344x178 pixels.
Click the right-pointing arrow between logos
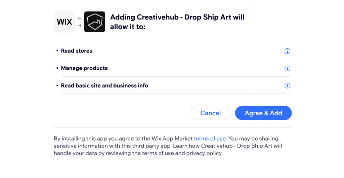pyautogui.click(x=80, y=25)
